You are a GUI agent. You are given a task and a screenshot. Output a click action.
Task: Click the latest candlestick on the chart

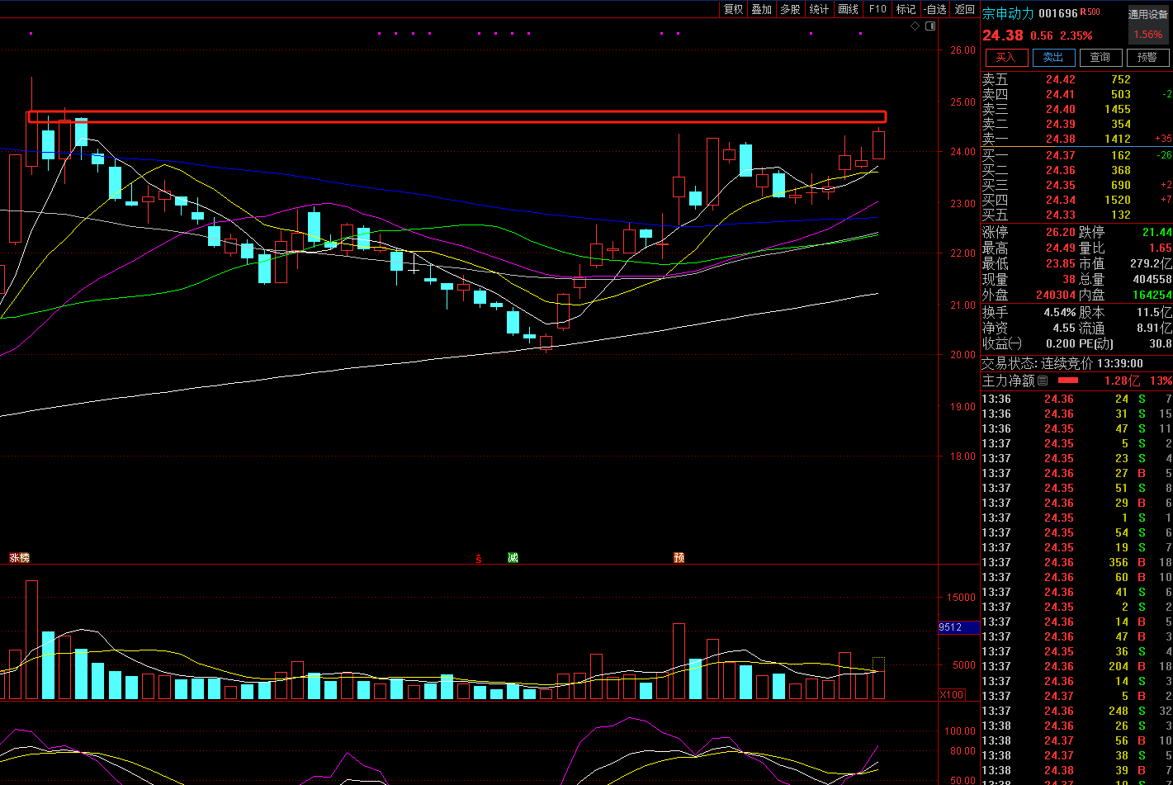point(878,144)
